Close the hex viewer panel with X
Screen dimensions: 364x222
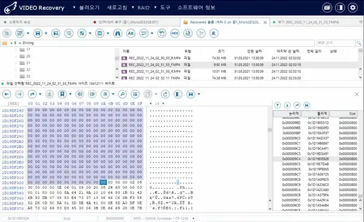[x=357, y=94]
